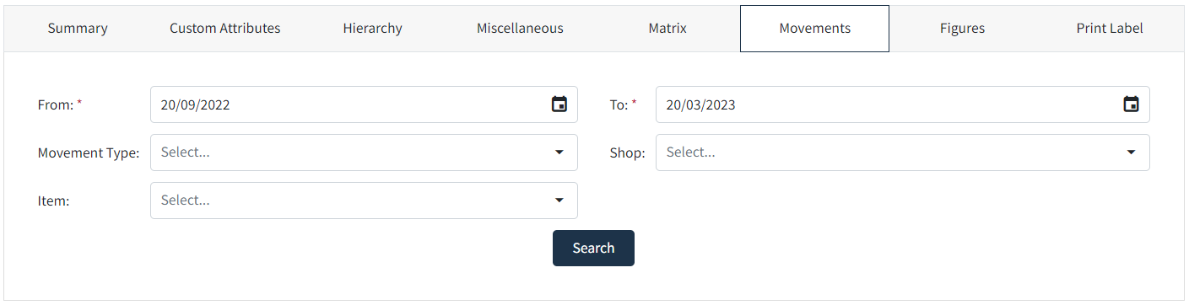
Task: Open the From date calendar picker icon
Action: 559,104
